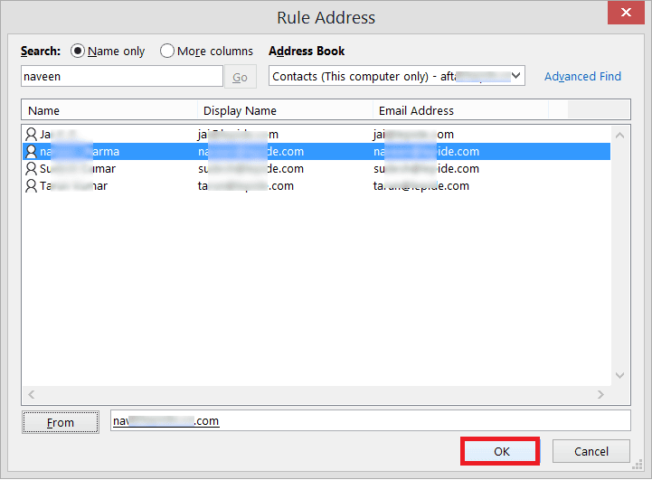The image size is (652, 480).
Task: Click the contact icon on the highlighted Sharma row
Action: point(32,152)
